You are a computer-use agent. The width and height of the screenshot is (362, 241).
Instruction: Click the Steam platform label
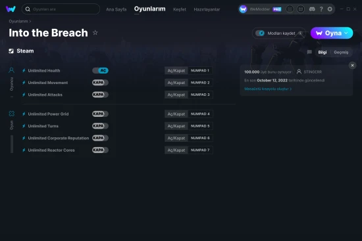(x=25, y=51)
